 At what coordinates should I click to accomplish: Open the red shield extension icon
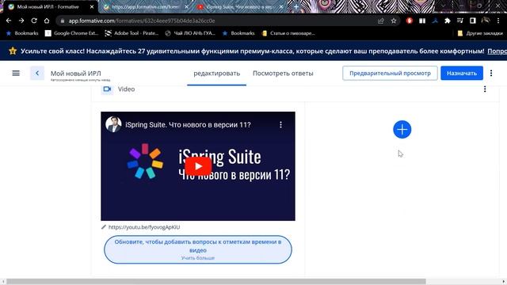coord(410,21)
